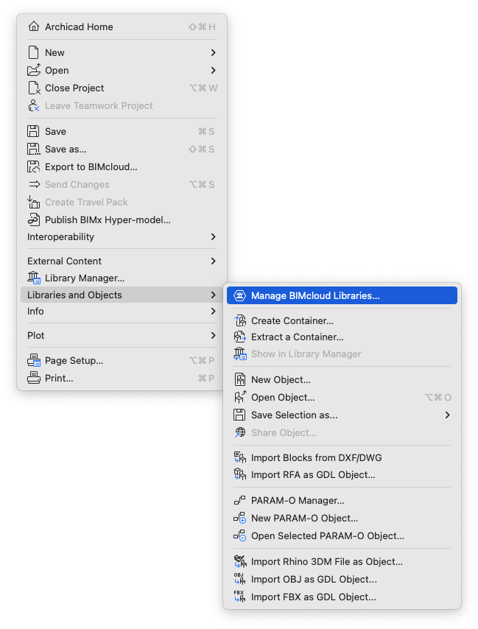Expand the Save Selection as arrow
This screenshot has height=629, width=478.
pos(448,415)
